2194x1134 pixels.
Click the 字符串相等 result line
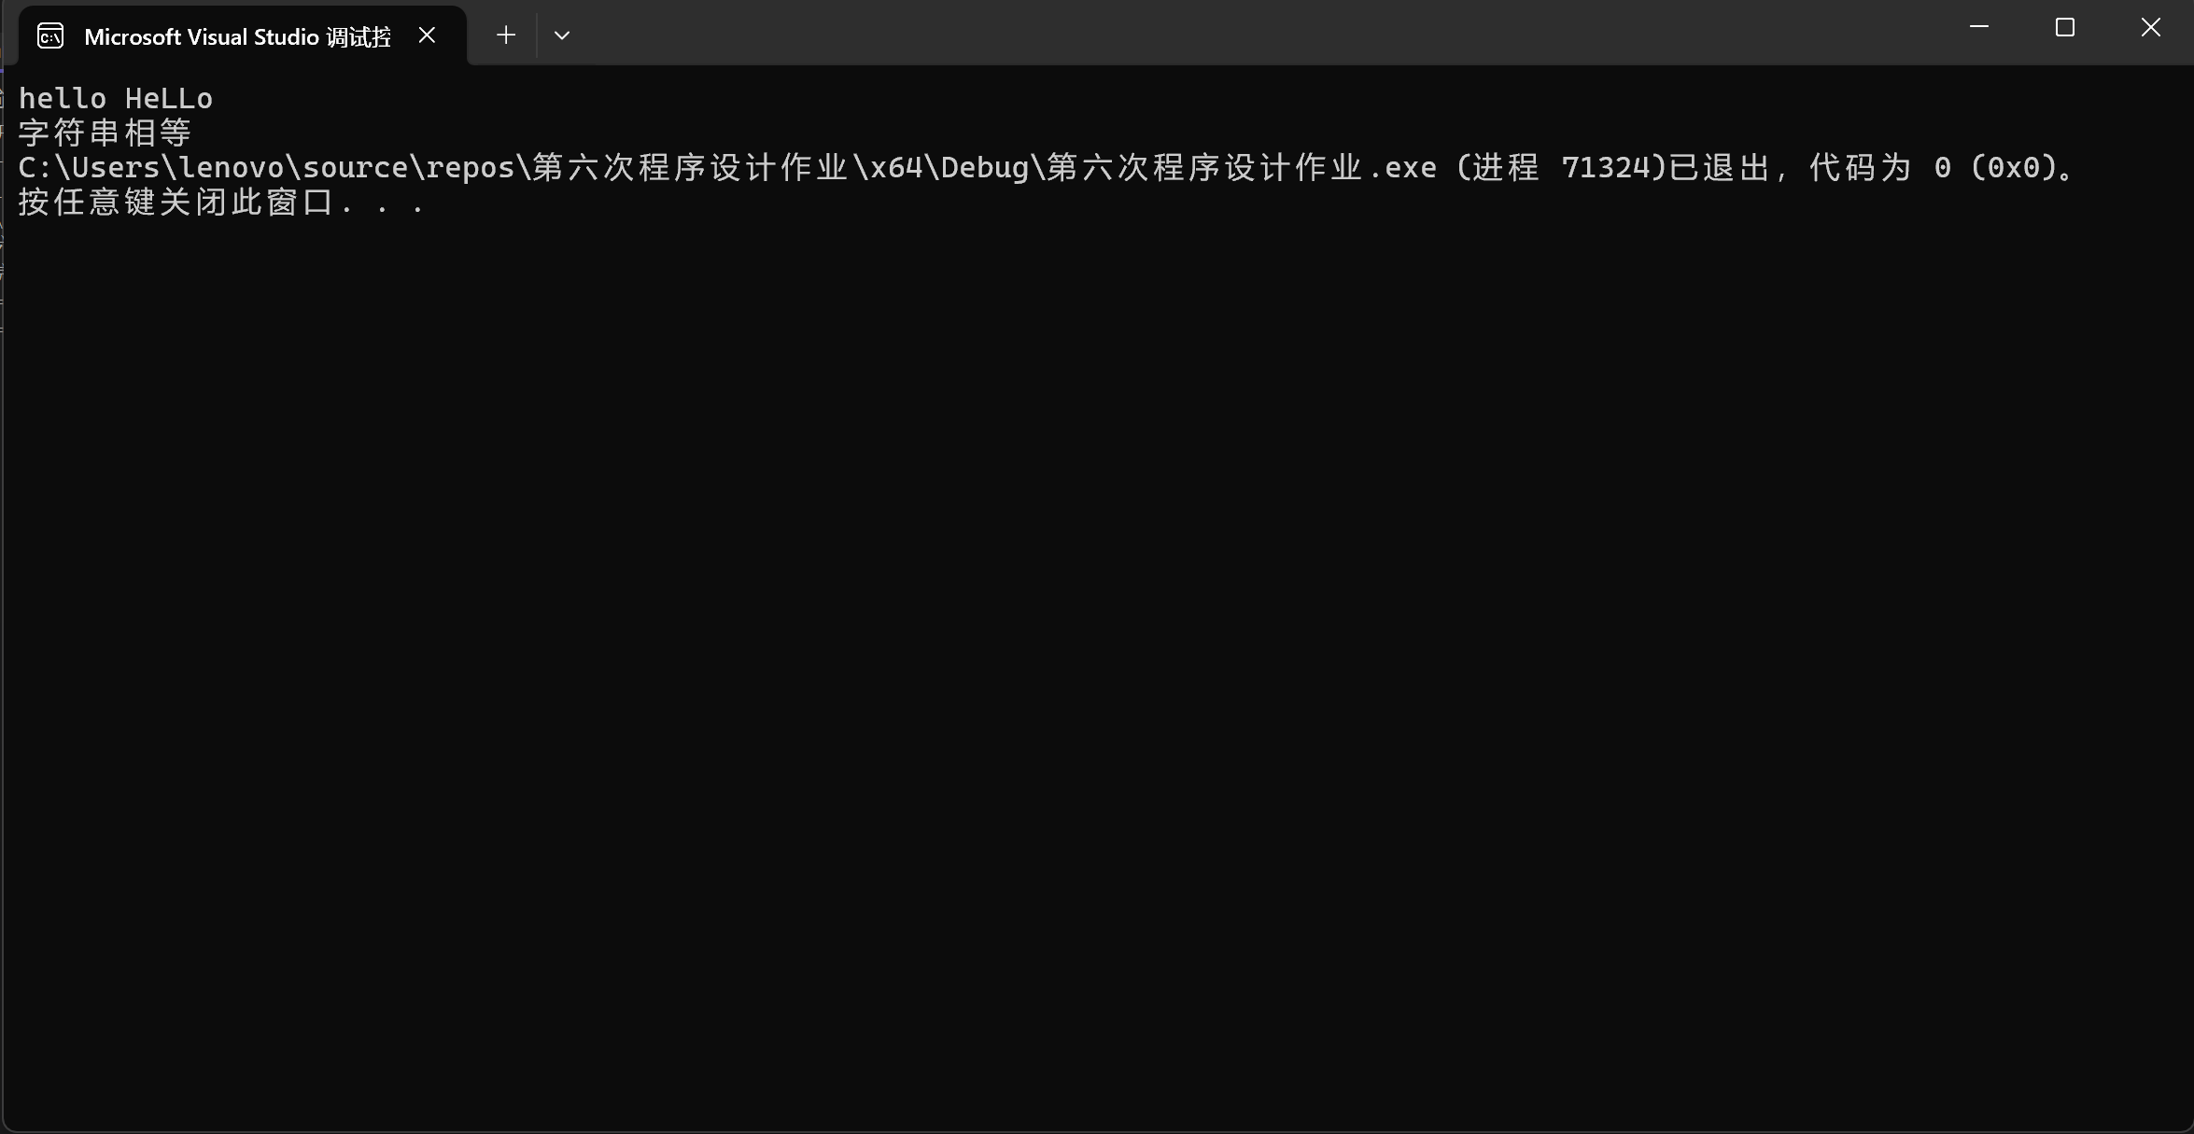pyautogui.click(x=105, y=133)
